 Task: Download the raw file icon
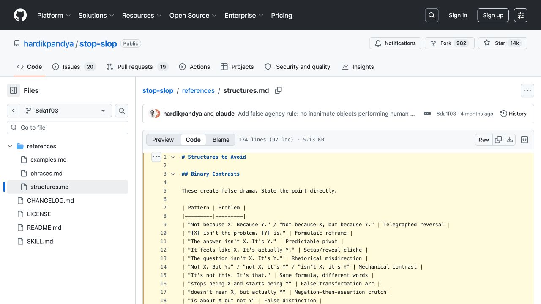pyautogui.click(x=510, y=140)
